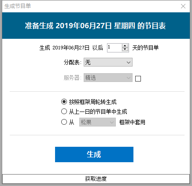Image resolution: width=192 pixels, height=186 pixels.
Task: Click the blue 生成 button
Action: 94,154
